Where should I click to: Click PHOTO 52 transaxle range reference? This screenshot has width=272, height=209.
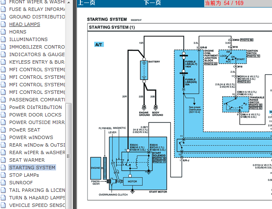click(256, 108)
